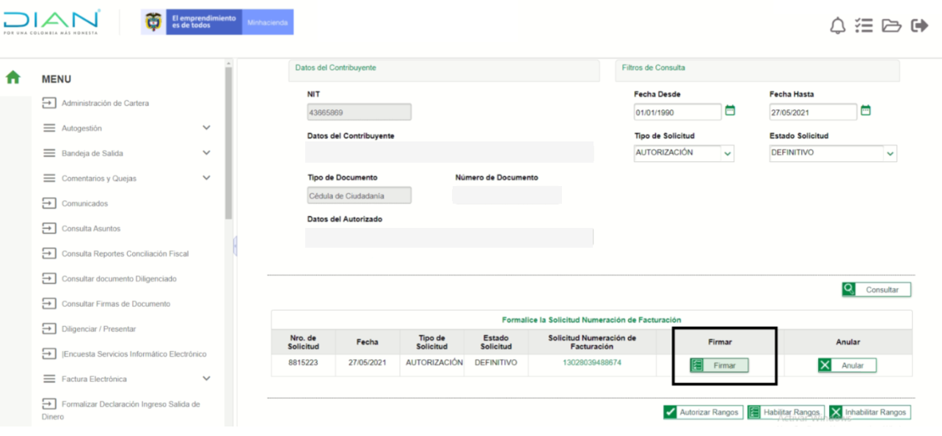942x436 pixels.
Task: Open Administración de Cartera menu item
Action: coord(105,103)
